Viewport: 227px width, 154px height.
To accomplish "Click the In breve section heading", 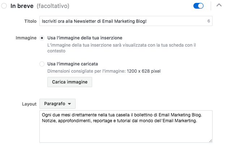I will point(22,6).
